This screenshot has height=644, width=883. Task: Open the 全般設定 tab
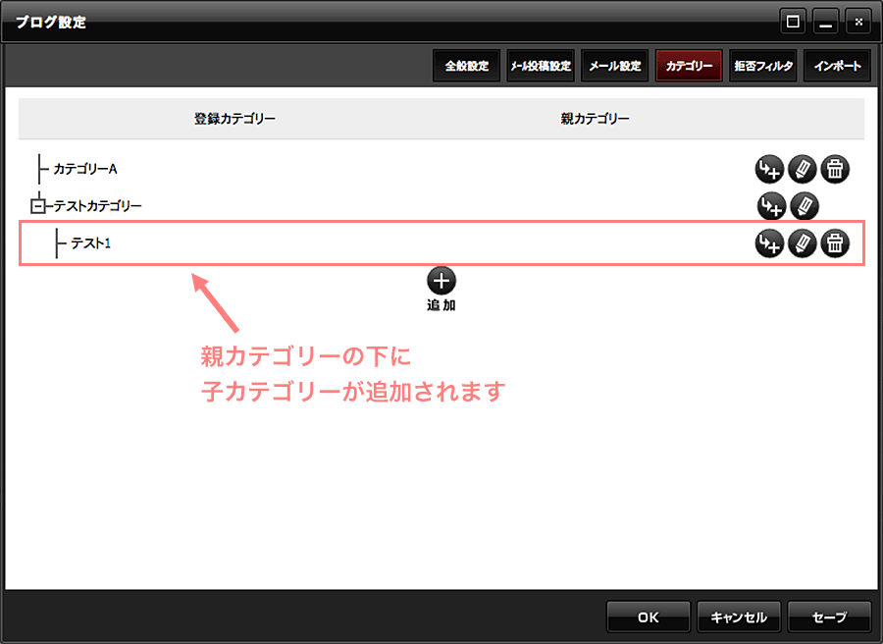tap(467, 66)
